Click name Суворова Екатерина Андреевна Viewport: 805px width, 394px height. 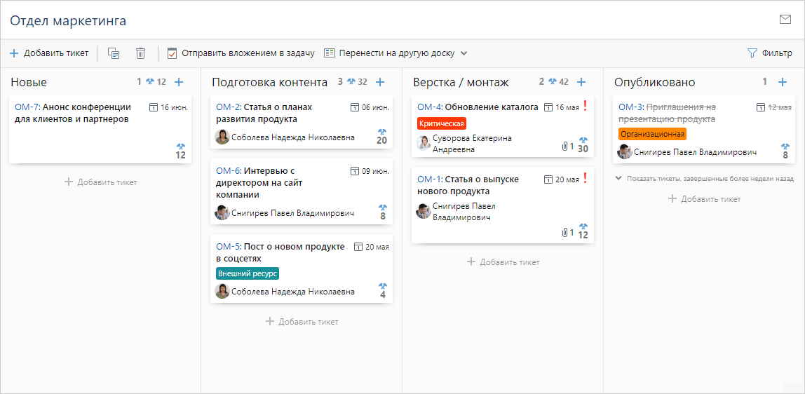tap(473, 144)
